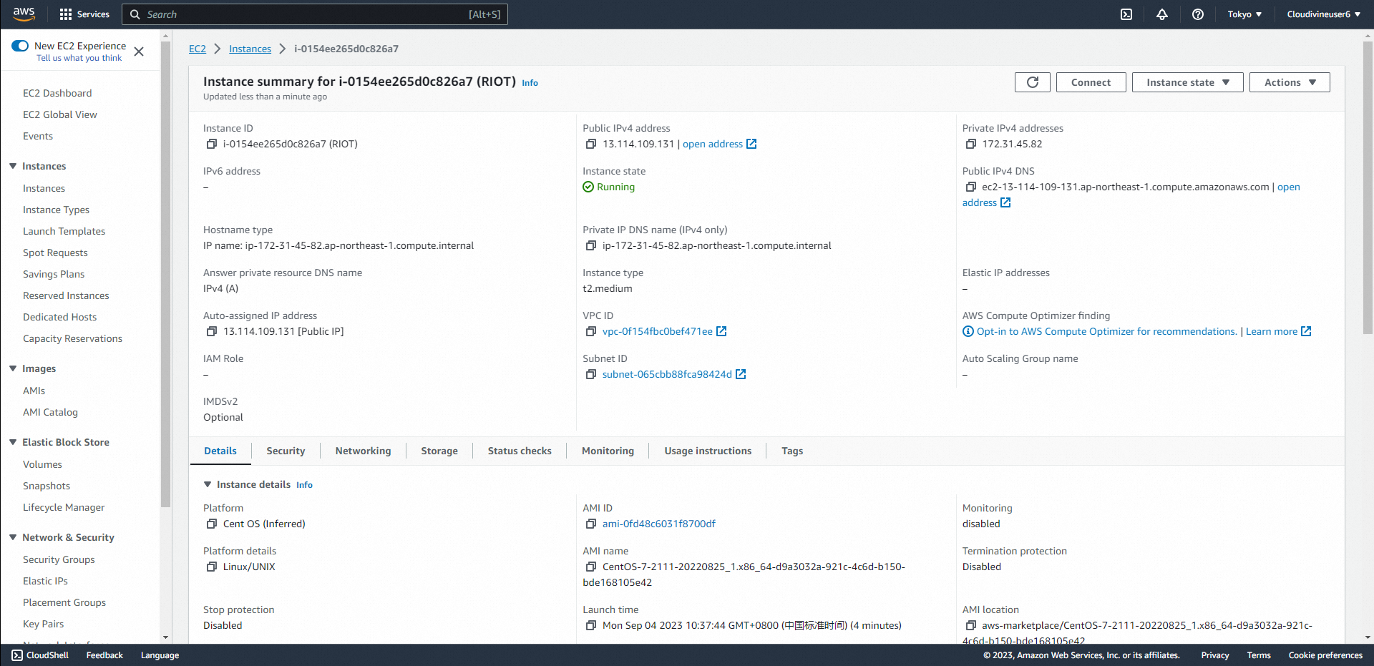Open the Tokyo region dropdown
Screen dimensions: 1374x666
1244,14
